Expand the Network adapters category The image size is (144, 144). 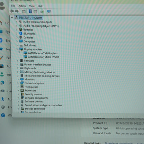coord(18,83)
